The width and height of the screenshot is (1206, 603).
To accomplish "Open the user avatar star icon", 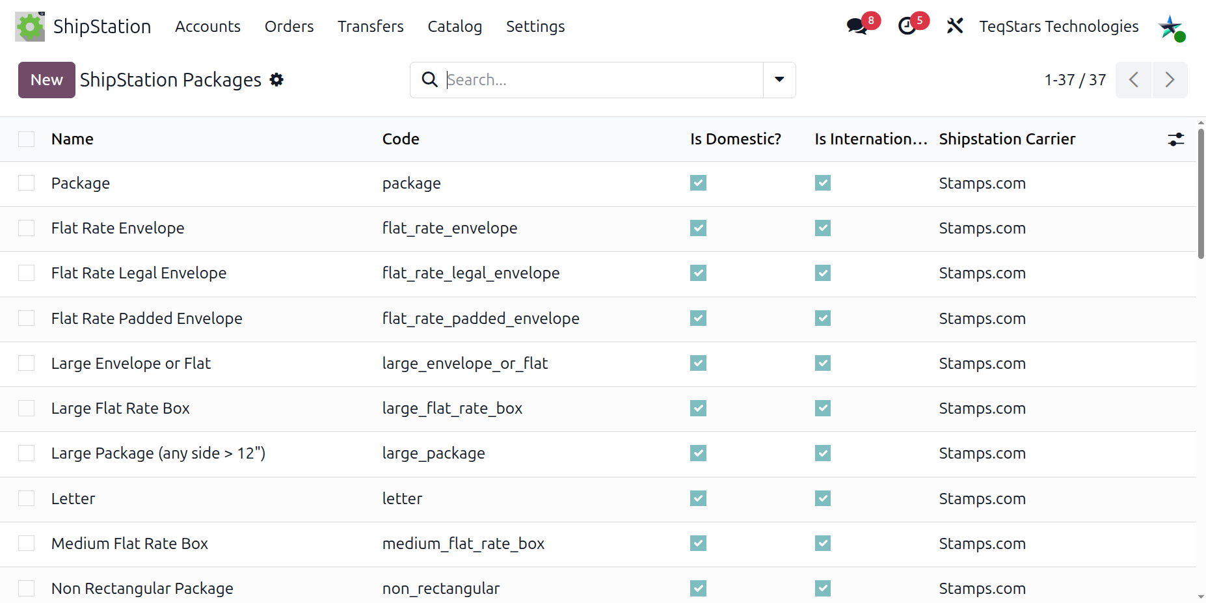I will (1172, 27).
